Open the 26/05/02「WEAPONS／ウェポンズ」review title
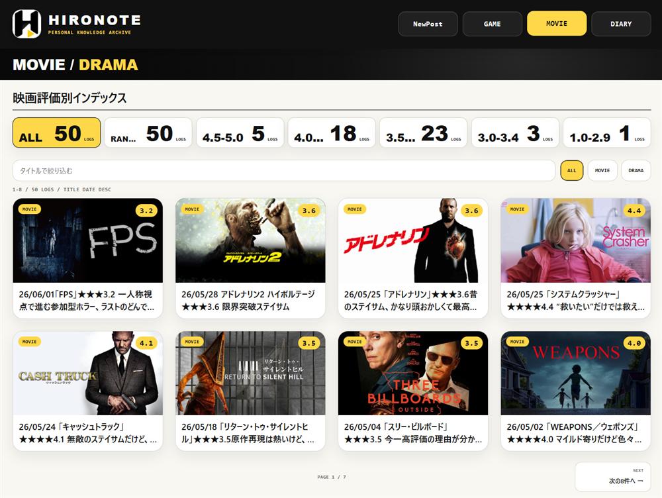This screenshot has height=498, width=662. pos(575,433)
